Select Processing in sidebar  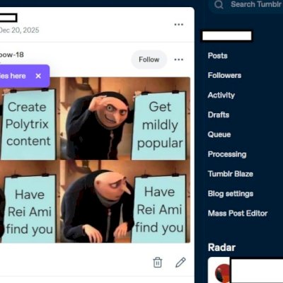tap(227, 154)
